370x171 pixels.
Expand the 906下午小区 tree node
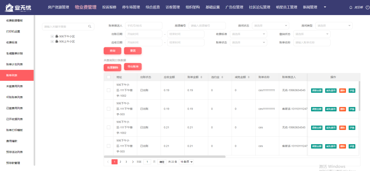pos(52,36)
